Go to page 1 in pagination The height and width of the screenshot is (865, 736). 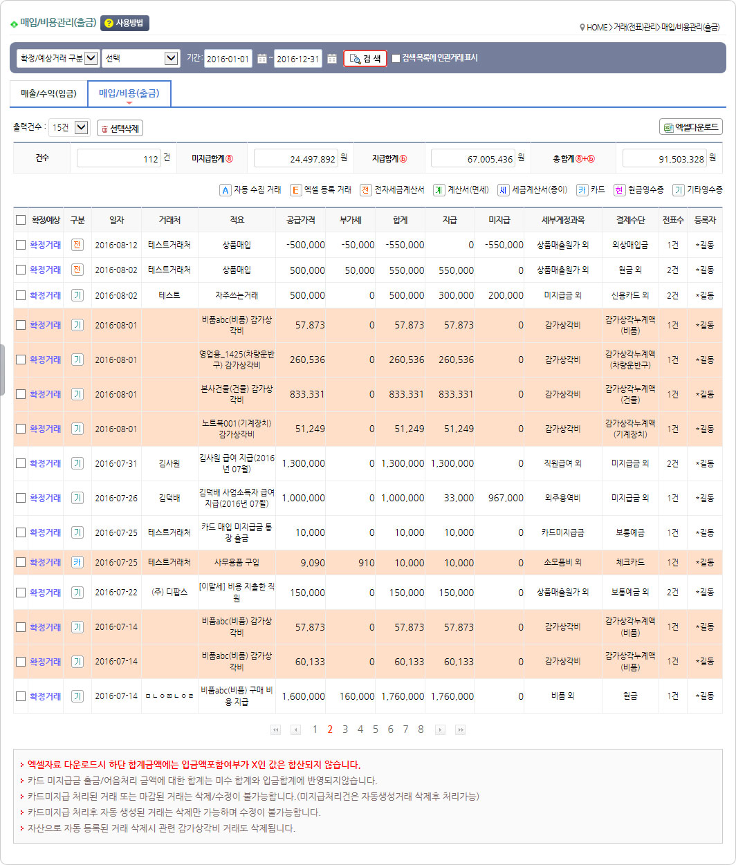point(315,729)
